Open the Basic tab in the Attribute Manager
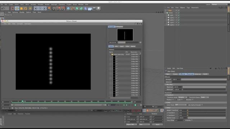230x129 pixels. click(168, 74)
